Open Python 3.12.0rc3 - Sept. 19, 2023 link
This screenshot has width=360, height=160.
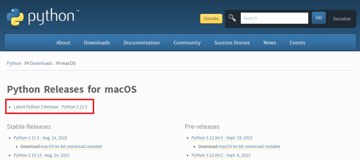coord(222,138)
